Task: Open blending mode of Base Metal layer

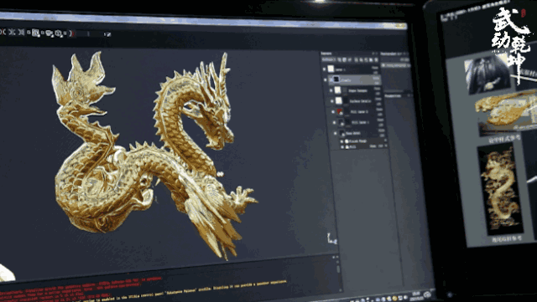Action: (381, 131)
